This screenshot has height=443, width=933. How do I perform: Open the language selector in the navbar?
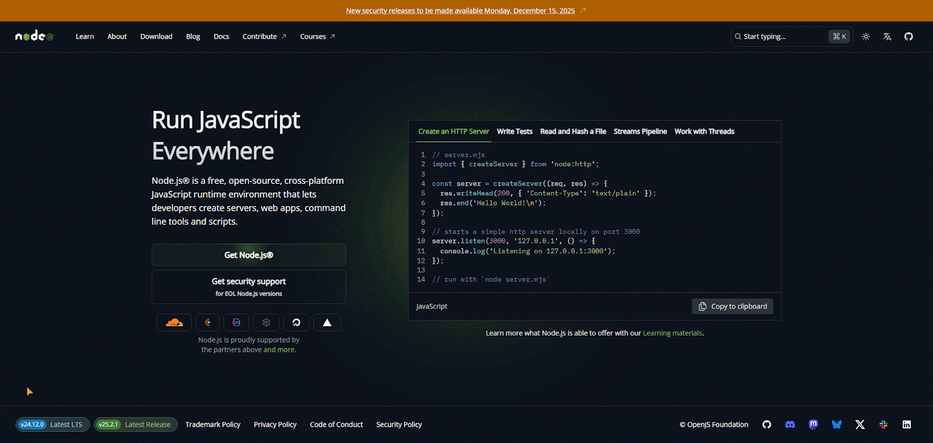tap(887, 36)
